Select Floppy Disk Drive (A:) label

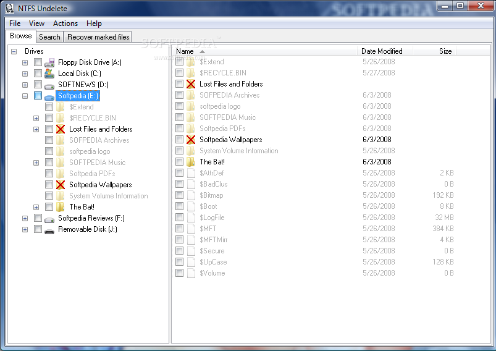(x=90, y=62)
